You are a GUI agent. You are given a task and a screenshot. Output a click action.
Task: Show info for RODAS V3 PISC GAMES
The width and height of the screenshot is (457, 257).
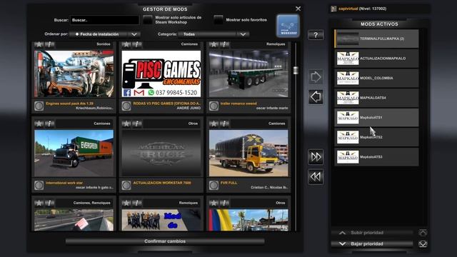[x=137, y=44]
